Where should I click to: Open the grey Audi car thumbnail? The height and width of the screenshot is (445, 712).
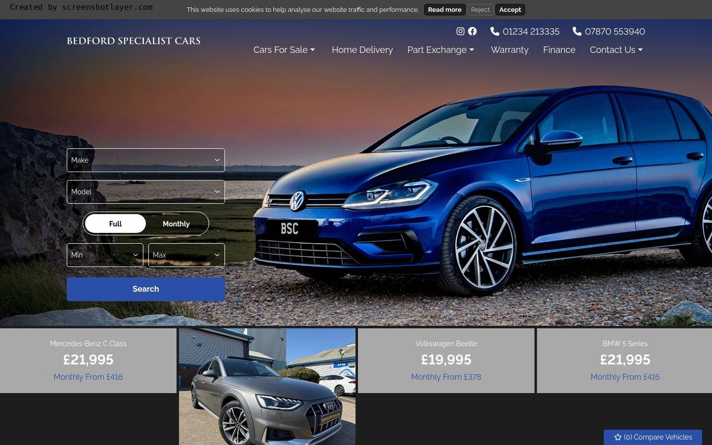[267, 387]
